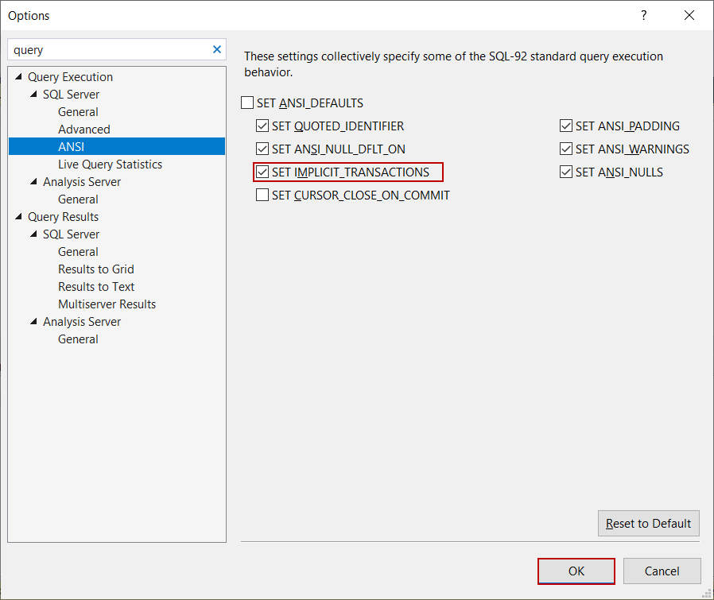Disable SET ANSI_WARNINGS
Viewport: 714px width, 600px height.
click(x=565, y=149)
